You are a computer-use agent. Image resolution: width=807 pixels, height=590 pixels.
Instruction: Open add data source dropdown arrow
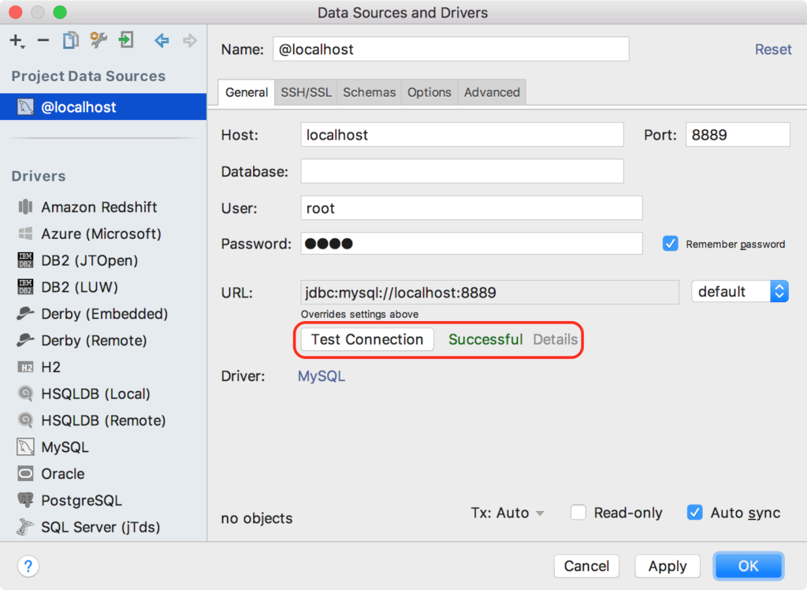(x=23, y=47)
